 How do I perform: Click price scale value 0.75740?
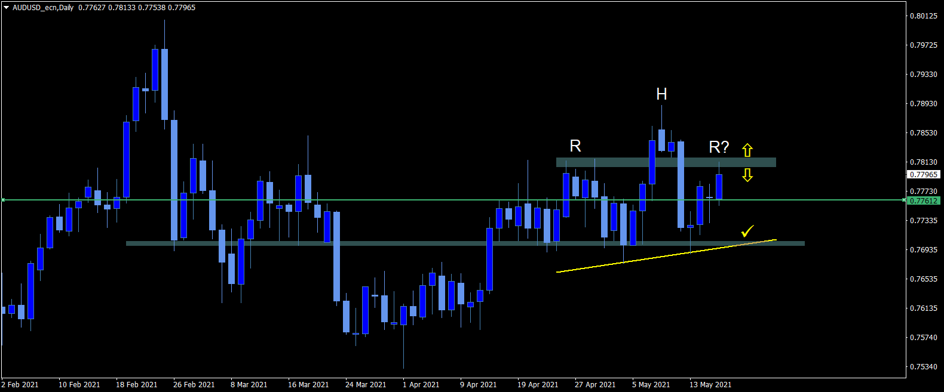click(x=924, y=338)
